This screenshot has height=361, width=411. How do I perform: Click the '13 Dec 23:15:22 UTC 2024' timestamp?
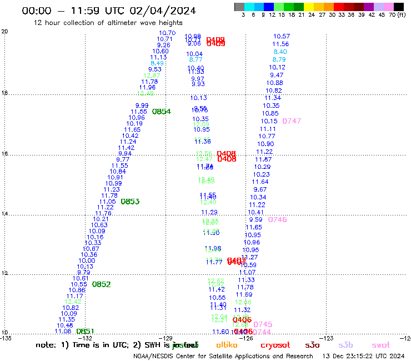[x=363, y=357]
